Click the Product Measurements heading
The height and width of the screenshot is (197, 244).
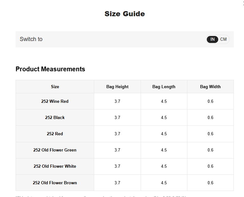50,69
